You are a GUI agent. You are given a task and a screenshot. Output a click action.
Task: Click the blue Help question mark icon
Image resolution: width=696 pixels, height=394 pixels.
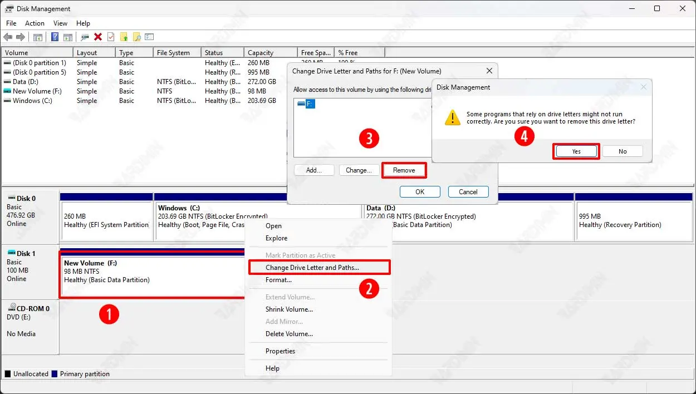[55, 37]
